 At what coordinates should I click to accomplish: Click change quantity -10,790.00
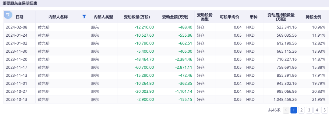[144, 43]
